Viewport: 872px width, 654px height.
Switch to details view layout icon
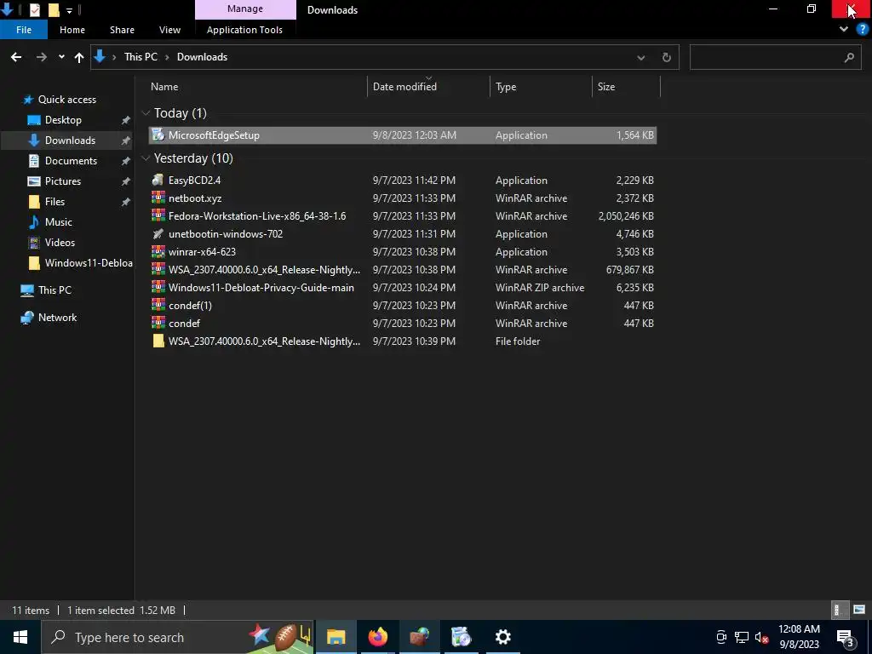pyautogui.click(x=838, y=610)
